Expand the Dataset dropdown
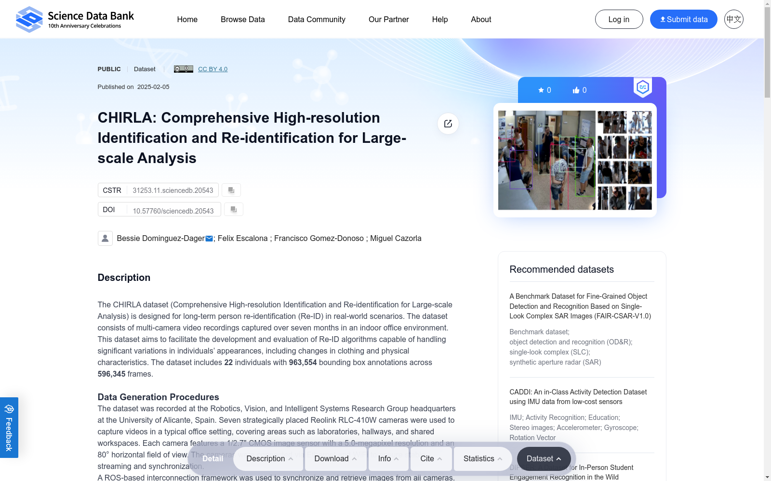The height and width of the screenshot is (481, 771). pos(544,459)
